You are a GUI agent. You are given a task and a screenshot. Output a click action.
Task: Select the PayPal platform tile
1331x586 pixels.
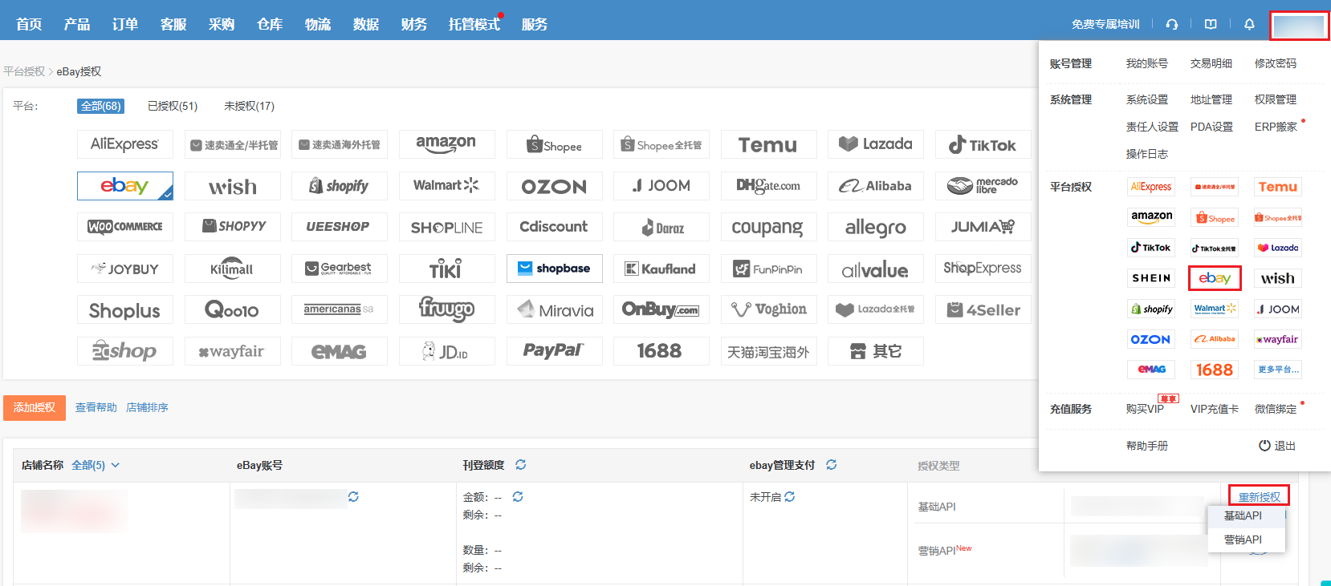(x=554, y=351)
